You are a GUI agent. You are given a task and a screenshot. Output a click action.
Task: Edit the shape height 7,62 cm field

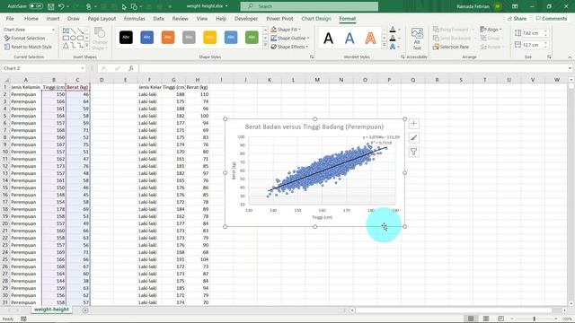[531, 33]
